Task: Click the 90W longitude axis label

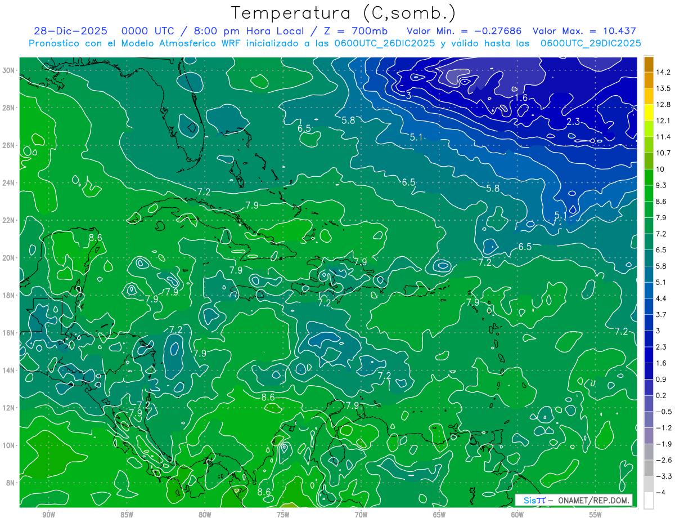Action: coord(48,515)
